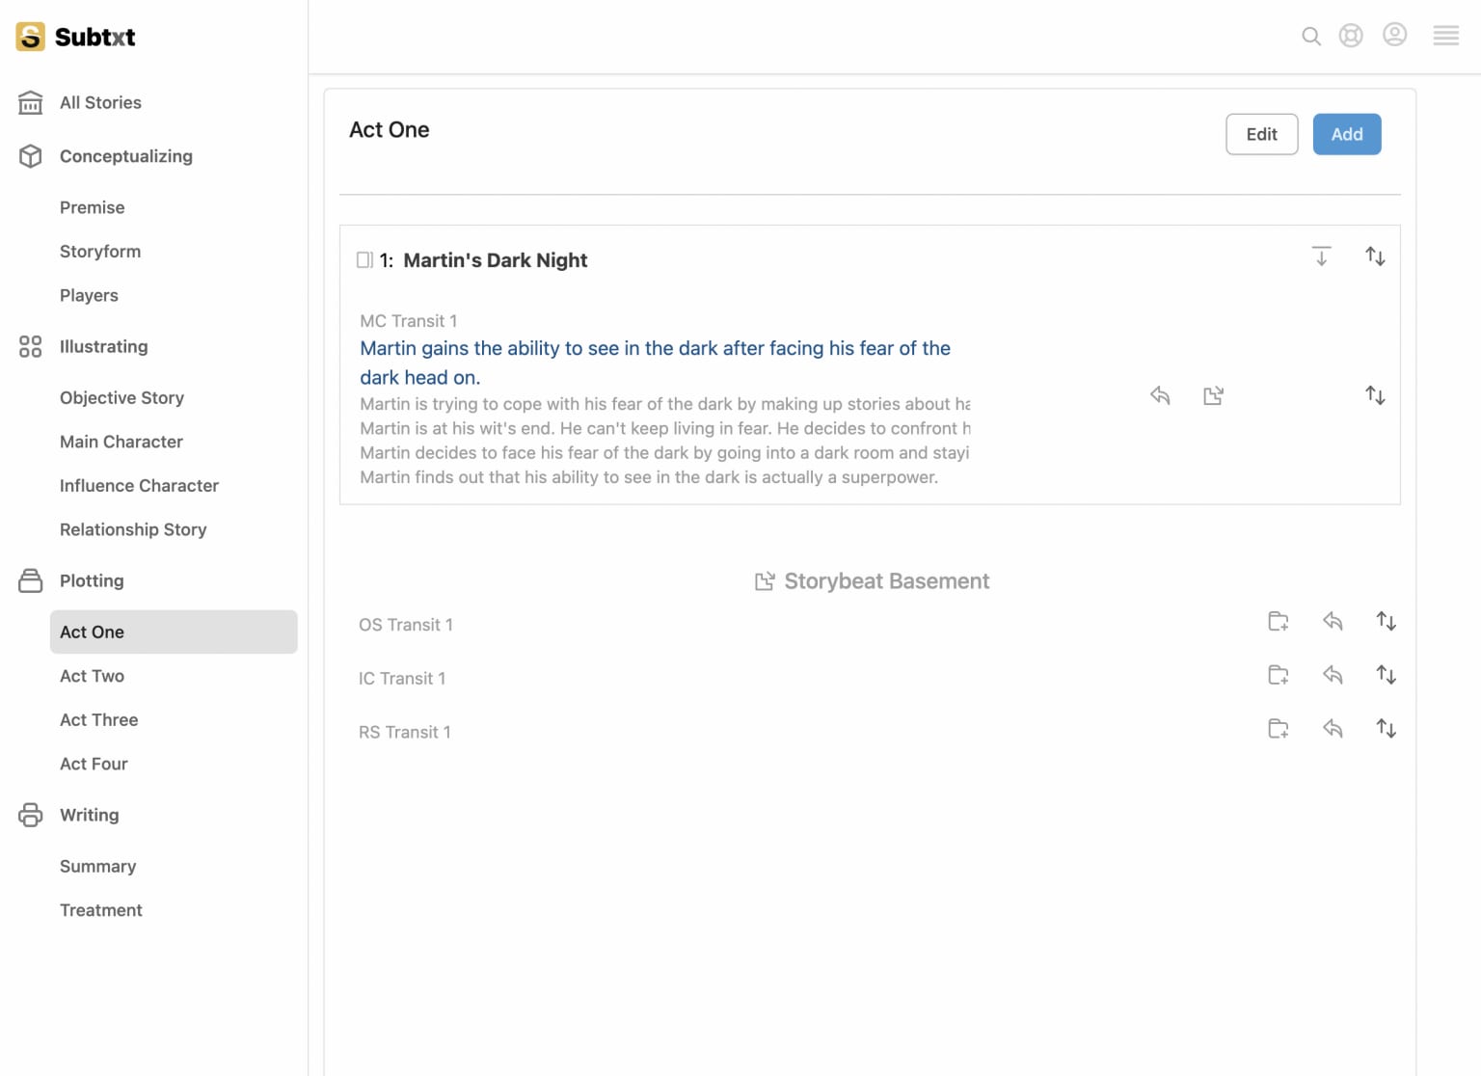The width and height of the screenshot is (1481, 1076).
Task: Send MC Transit 1 to basement icon
Action: tap(1213, 395)
